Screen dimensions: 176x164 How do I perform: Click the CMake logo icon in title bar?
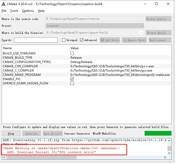pos(4,4)
